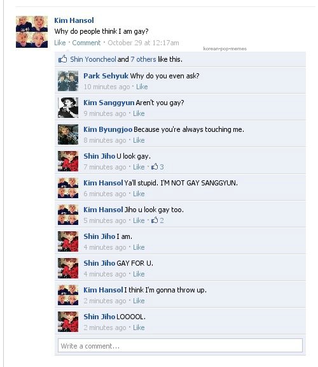Like Kim Byungjoo's "always touching me" comment

click(x=139, y=140)
